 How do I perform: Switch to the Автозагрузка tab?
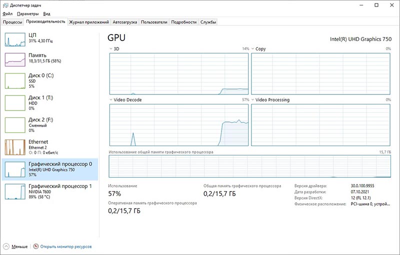coord(124,22)
